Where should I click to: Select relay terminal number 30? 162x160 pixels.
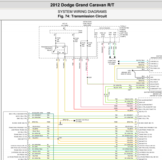click(57, 47)
